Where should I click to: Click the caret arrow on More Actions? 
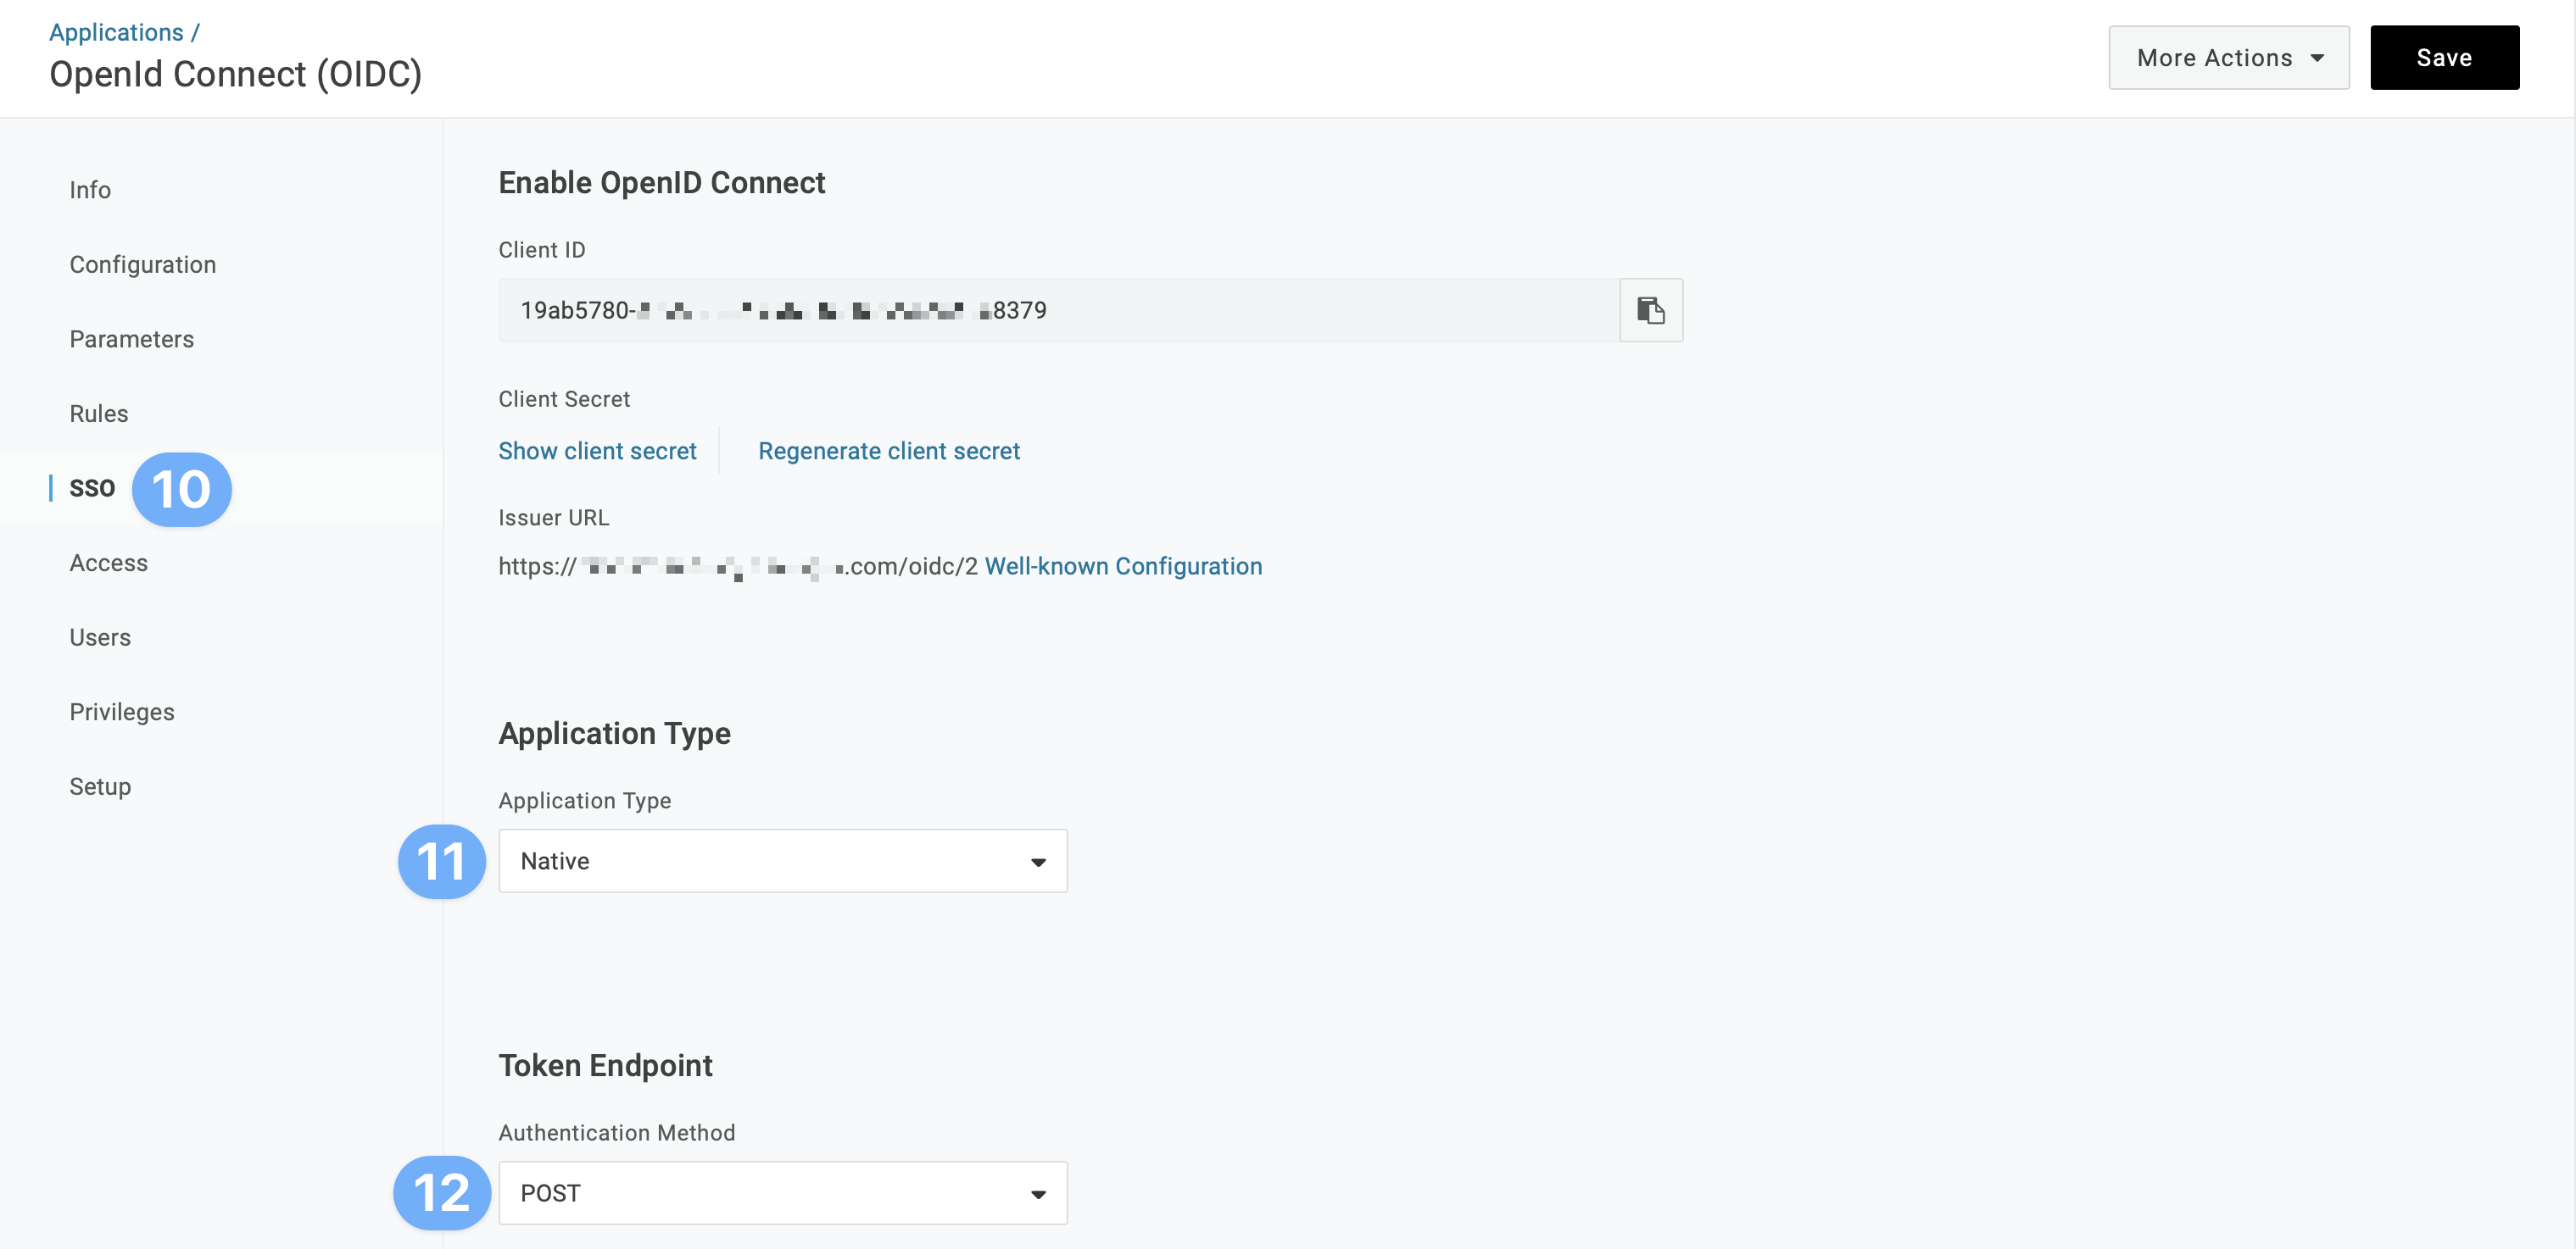tap(2317, 58)
